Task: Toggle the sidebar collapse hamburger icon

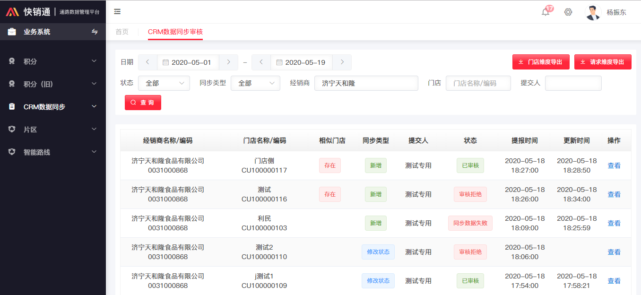Action: (117, 12)
